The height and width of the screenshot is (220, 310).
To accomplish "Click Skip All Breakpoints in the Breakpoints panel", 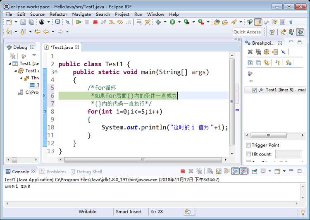I will [x=283, y=52].
